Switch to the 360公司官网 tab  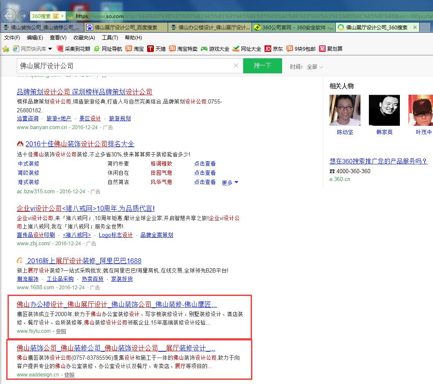[293, 27]
